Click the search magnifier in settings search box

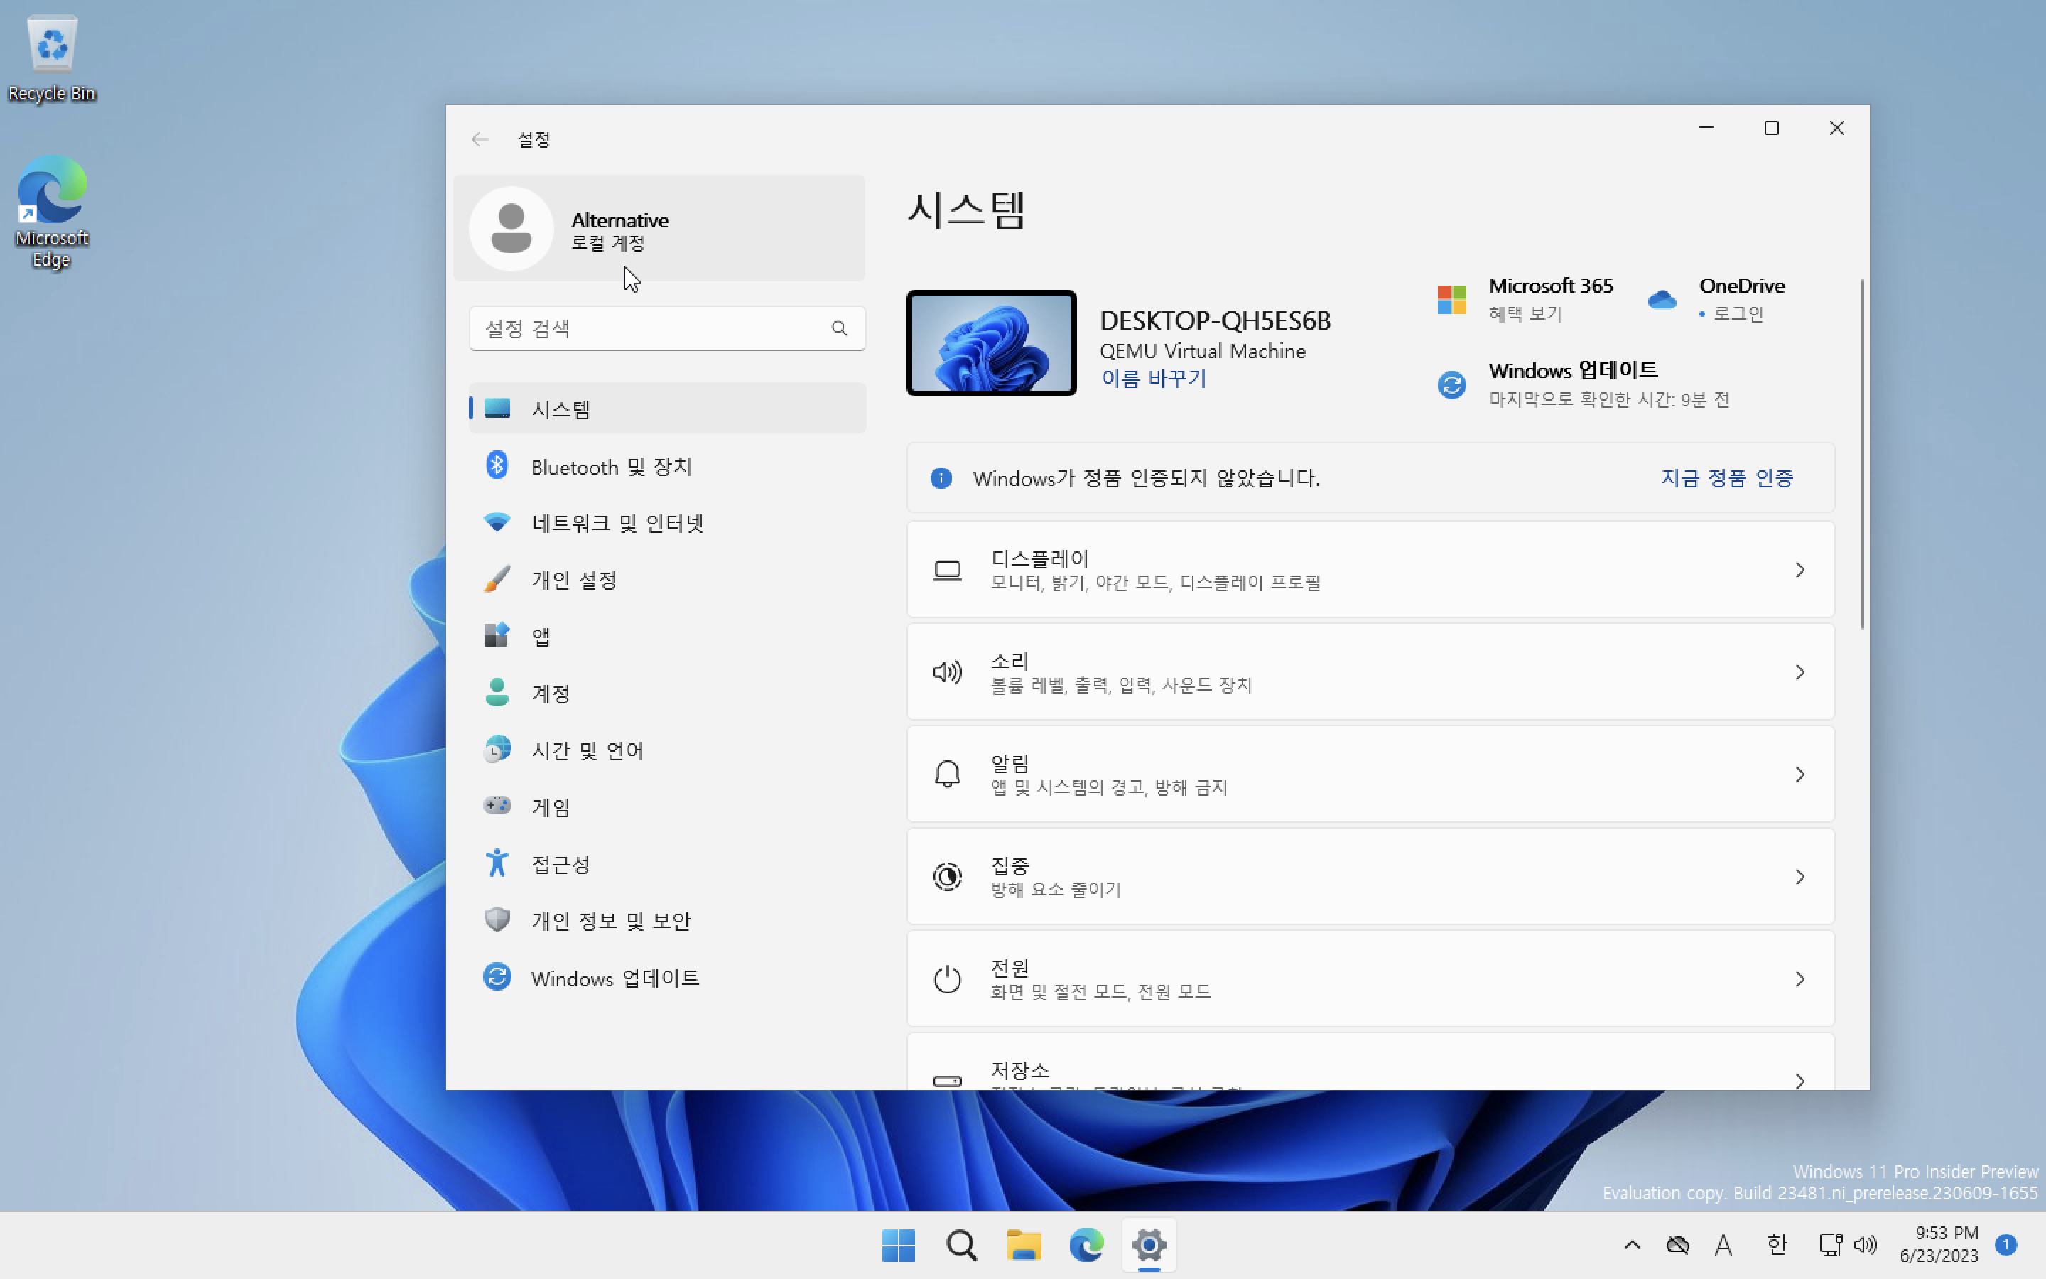click(x=839, y=328)
